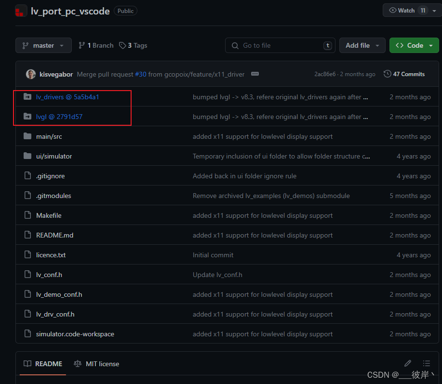Open the Add file dropdown
This screenshot has width=442, height=384.
pos(362,45)
